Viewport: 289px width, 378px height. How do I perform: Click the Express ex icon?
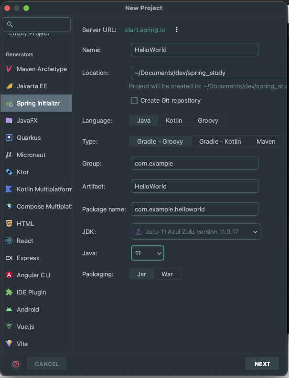pos(9,258)
